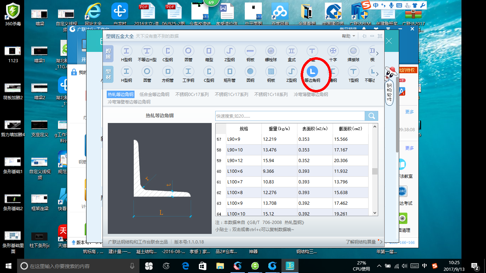Expand more welded sections with 焊接 row arrow
This screenshot has height=273, width=486.
377,54
